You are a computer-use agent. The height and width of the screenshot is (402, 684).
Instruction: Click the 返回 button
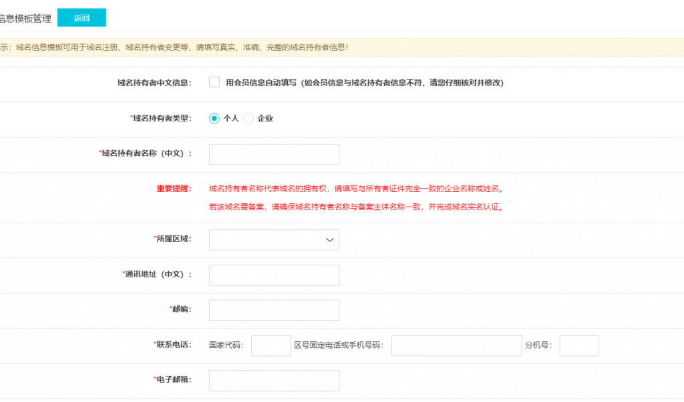coord(81,17)
